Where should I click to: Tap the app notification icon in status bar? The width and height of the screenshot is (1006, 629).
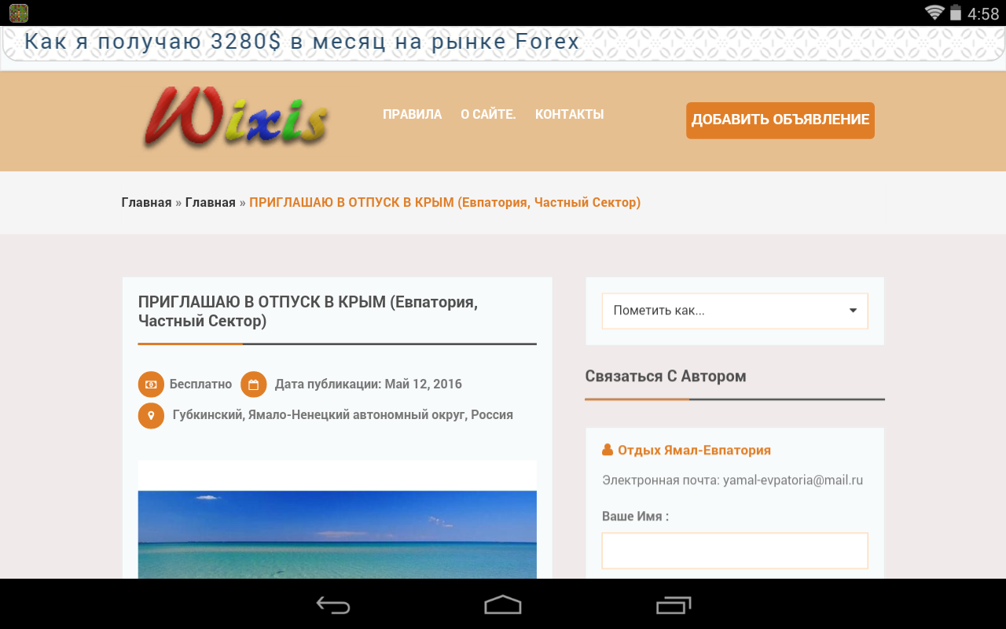[x=19, y=13]
